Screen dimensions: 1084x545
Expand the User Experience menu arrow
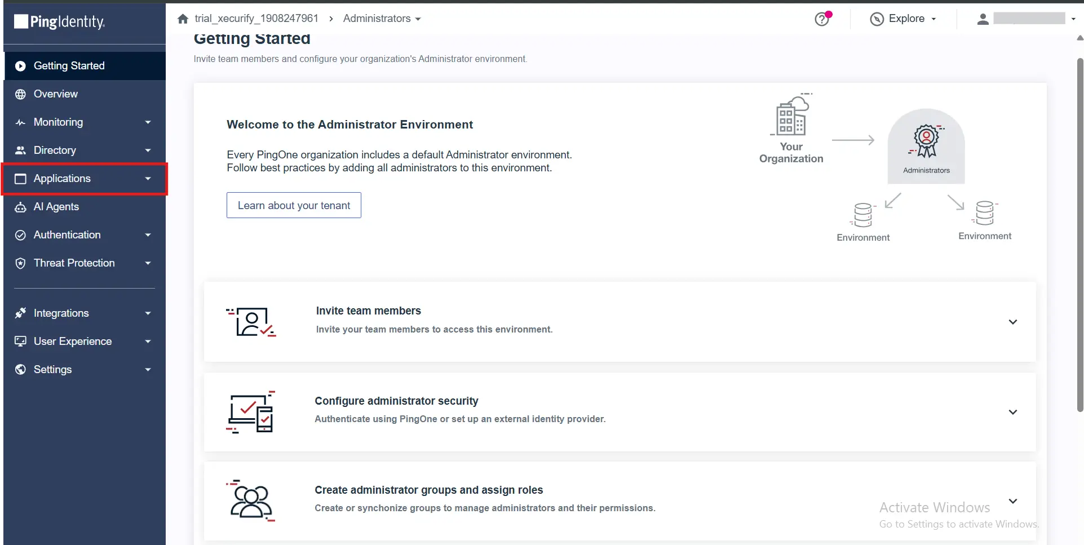click(x=148, y=342)
